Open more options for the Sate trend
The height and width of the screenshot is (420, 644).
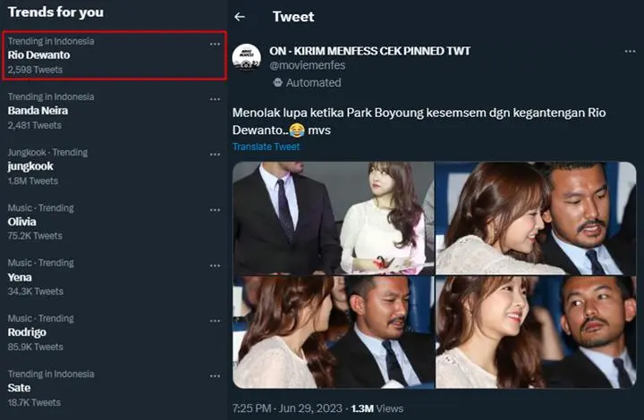coord(215,376)
